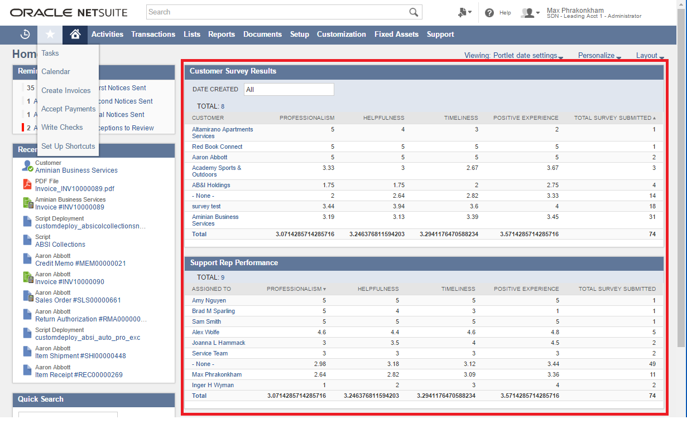Open the Sam Smith rep link
This screenshot has height=439, width=687.
(206, 321)
